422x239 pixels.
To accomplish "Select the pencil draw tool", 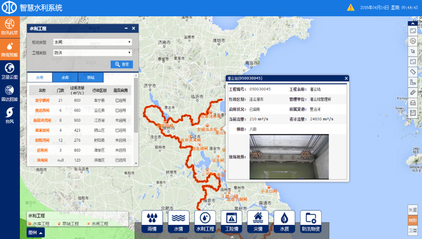I will (413, 93).
